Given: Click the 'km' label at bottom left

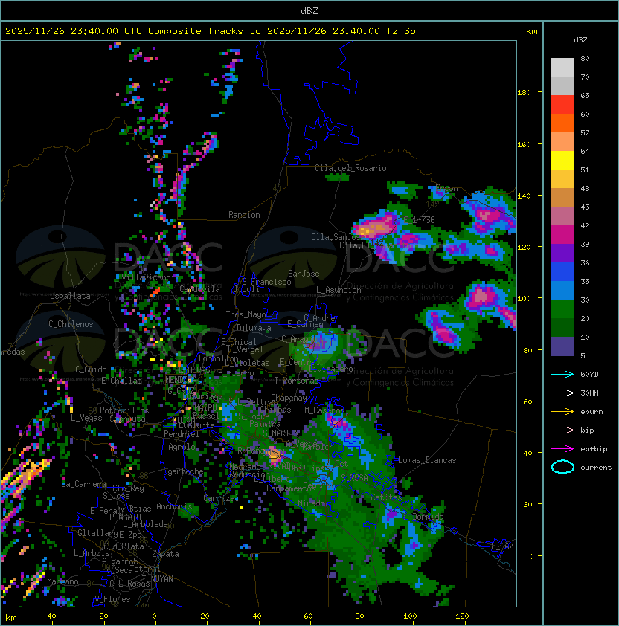Looking at the screenshot, I should pos(11,618).
